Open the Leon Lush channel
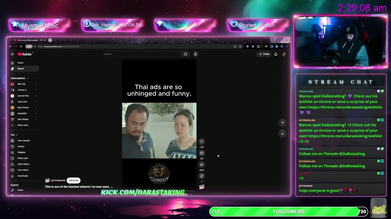391x219 pixels. pos(24,102)
